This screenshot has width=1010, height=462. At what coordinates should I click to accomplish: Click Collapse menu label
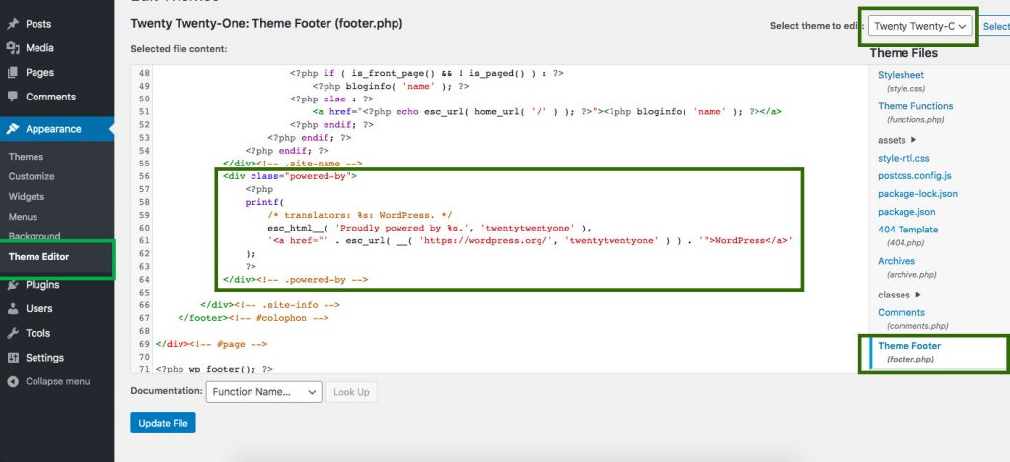click(x=57, y=381)
